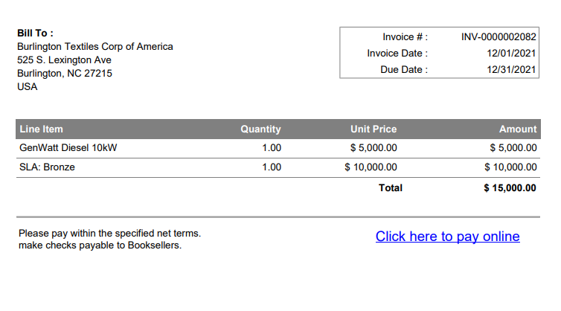Click the GenWatt Diesel quantity value

coord(272,148)
